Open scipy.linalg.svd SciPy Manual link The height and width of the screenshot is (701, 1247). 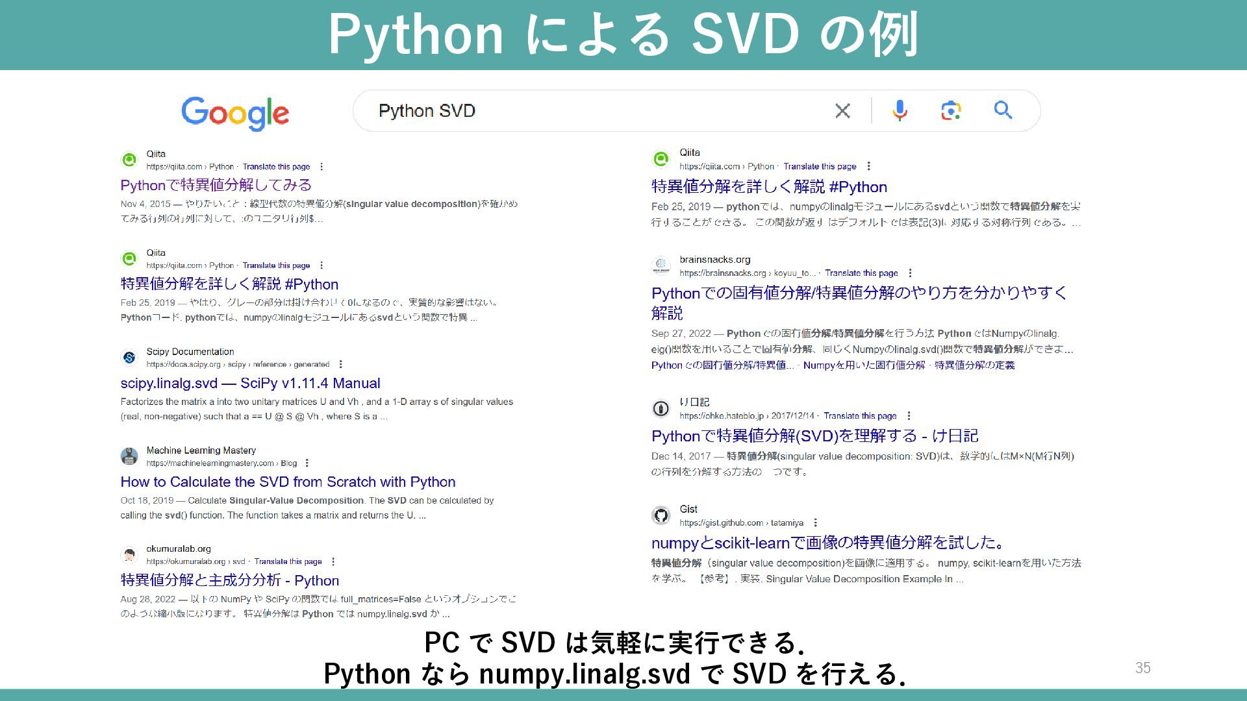[x=250, y=384]
